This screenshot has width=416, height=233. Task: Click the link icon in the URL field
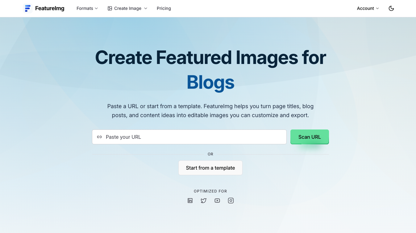pos(99,137)
